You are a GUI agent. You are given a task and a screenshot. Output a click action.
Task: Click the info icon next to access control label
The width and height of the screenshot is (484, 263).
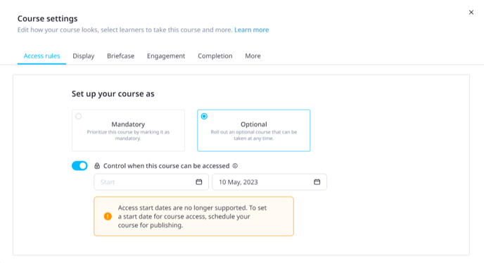tap(235, 166)
